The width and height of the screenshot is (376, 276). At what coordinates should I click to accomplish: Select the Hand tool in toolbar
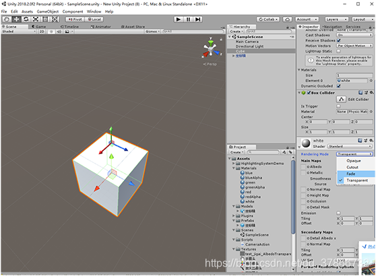pos(7,20)
